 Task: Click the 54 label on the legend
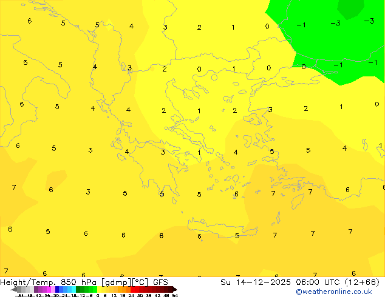[x=175, y=295]
